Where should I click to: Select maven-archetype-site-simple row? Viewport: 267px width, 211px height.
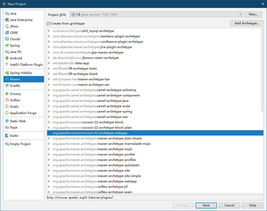tap(155, 176)
